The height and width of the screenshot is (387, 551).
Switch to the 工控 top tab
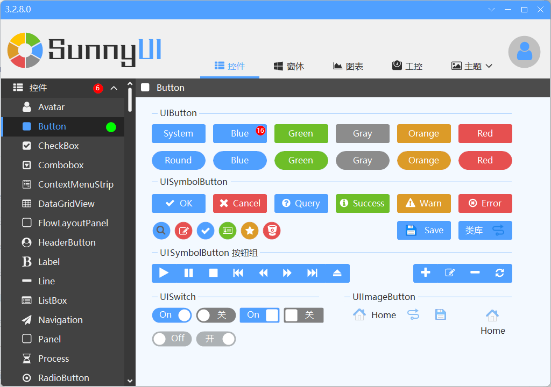pos(407,66)
